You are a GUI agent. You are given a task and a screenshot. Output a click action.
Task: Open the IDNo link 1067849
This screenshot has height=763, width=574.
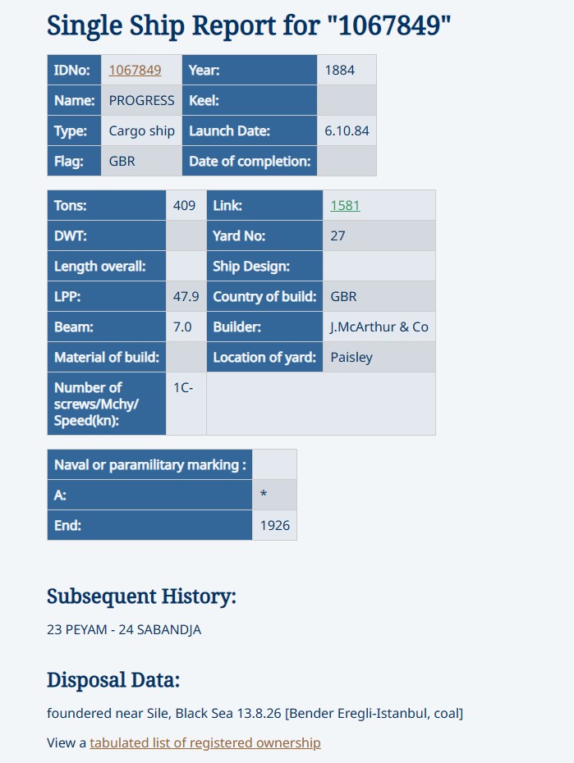pos(135,70)
